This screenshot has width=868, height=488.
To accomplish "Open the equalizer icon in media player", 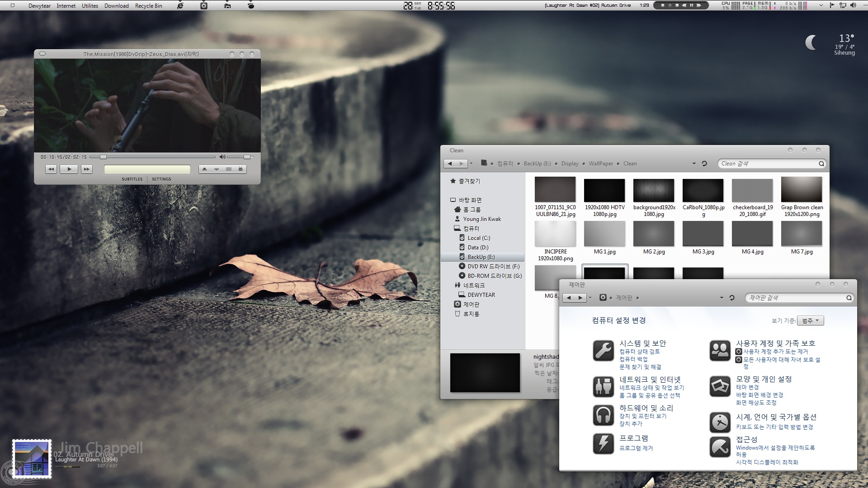I will [x=217, y=169].
